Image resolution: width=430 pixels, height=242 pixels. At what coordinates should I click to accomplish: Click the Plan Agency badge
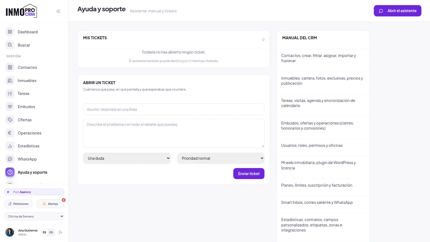point(34,192)
